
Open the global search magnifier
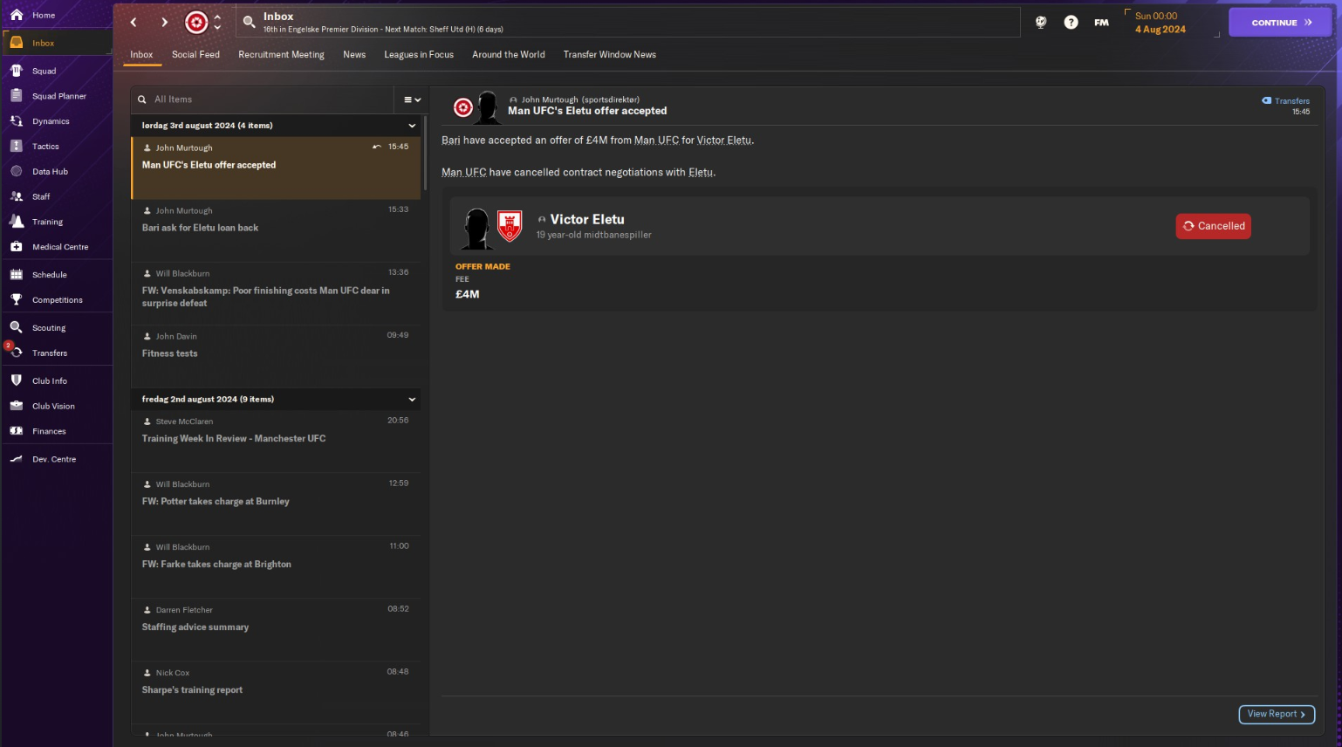249,23
